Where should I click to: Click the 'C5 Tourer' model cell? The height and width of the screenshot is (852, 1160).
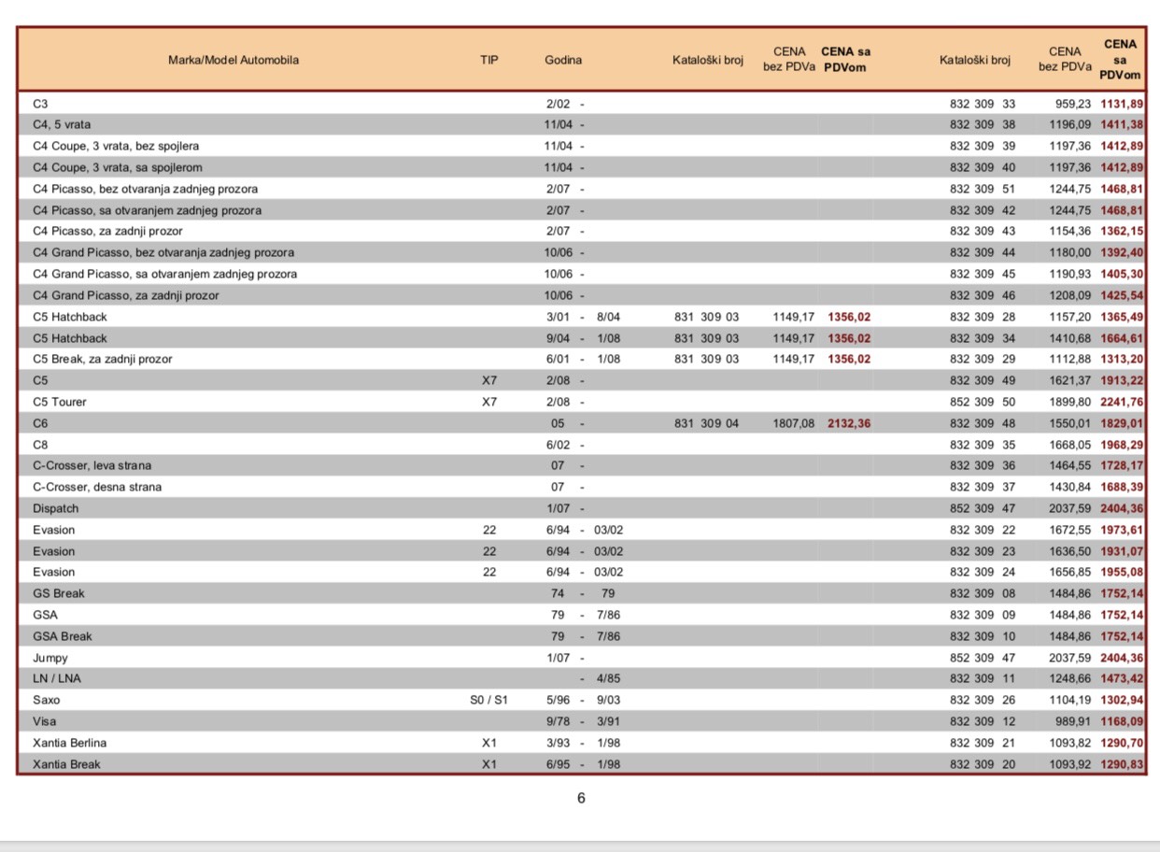[x=60, y=402]
